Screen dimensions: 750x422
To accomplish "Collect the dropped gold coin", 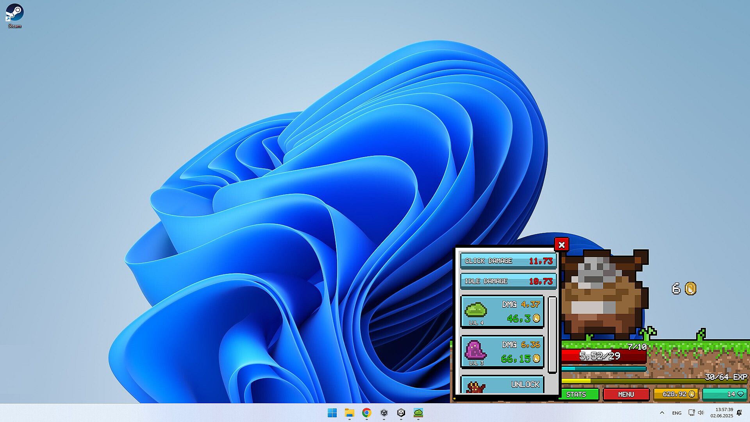I will [x=690, y=289].
